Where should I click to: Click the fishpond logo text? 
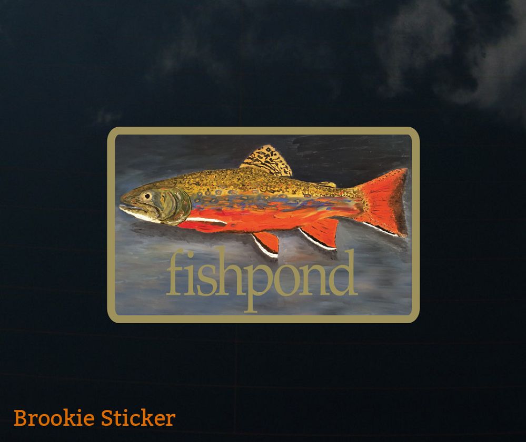pos(261,280)
